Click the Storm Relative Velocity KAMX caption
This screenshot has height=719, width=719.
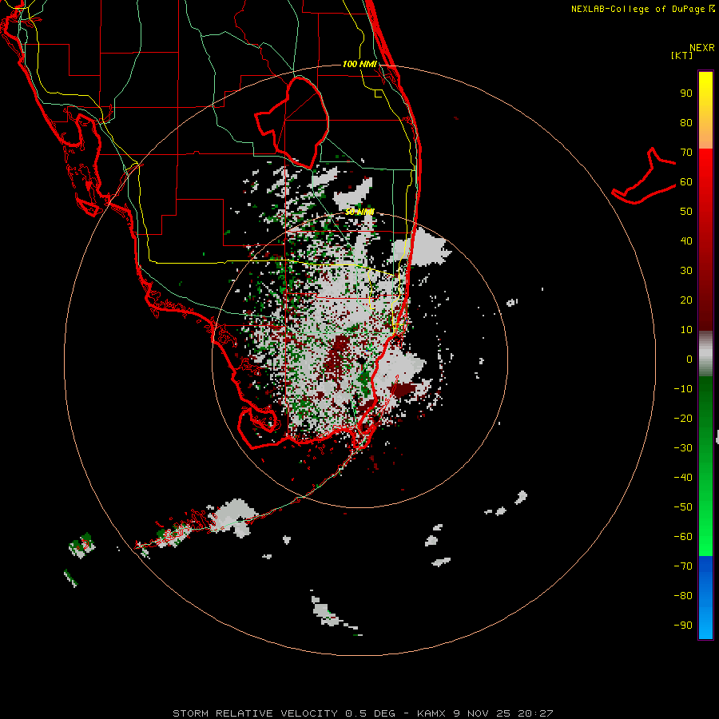point(363,713)
